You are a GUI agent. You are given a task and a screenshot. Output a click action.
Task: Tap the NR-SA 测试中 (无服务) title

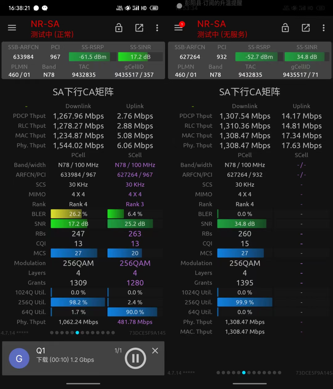pyautogui.click(x=222, y=29)
